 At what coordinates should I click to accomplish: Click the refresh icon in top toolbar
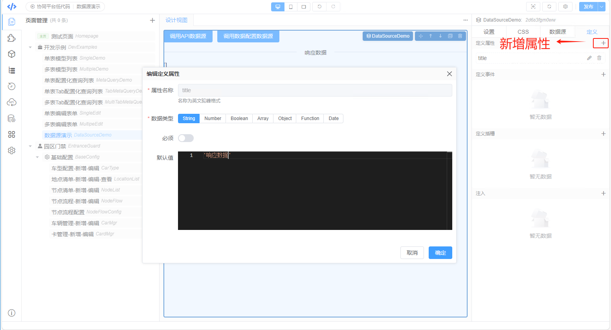point(549,7)
